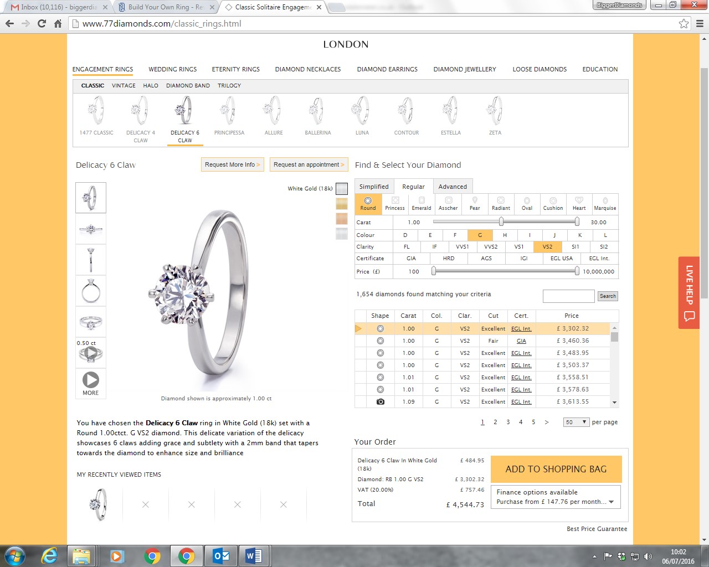Image resolution: width=709 pixels, height=567 pixels.
Task: Set colour filter to D
Action: pyautogui.click(x=405, y=235)
